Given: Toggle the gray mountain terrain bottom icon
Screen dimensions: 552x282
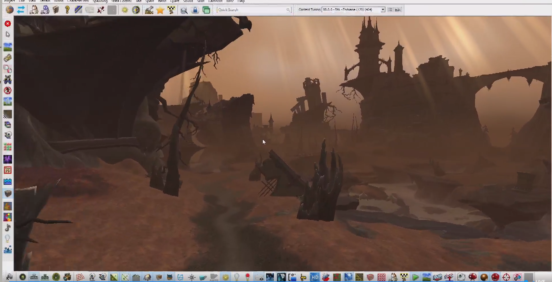Looking at the screenshot, I should coord(136,277).
